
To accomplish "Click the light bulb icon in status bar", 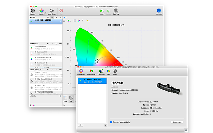I will [31, 105].
